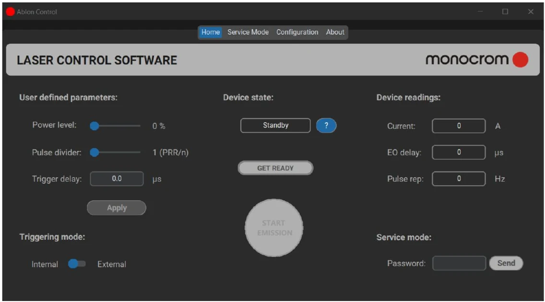The image size is (545, 302).
Task: Click the "Hz" unit label
Action: click(500, 179)
